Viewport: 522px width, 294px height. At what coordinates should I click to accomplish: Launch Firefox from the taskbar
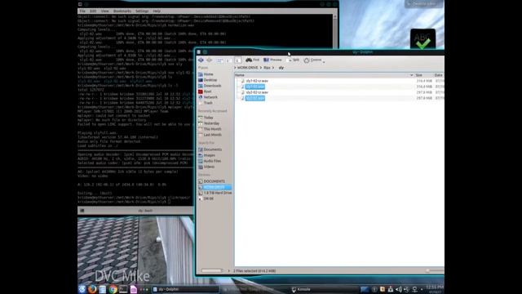click(92, 289)
